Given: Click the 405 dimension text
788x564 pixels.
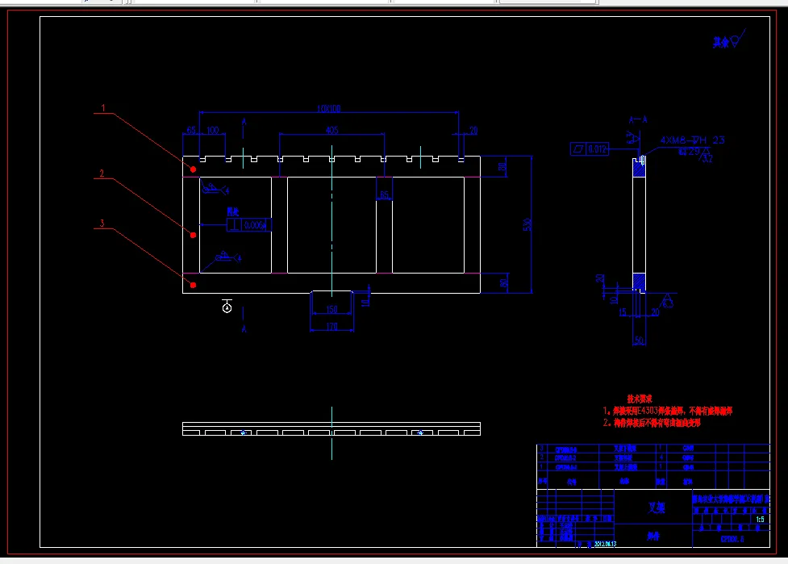Looking at the screenshot, I should (331, 130).
